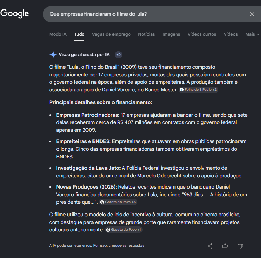Select the Tudo tab
The height and width of the screenshot is (258, 261).
pos(79,34)
